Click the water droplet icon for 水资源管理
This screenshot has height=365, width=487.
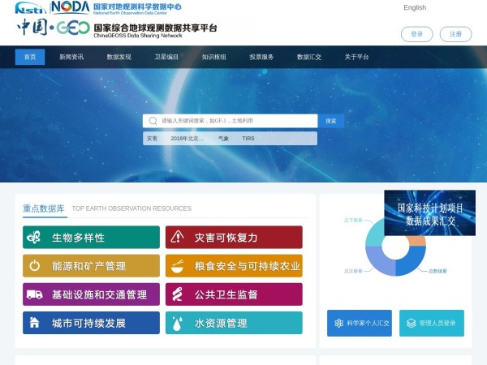[x=177, y=323]
